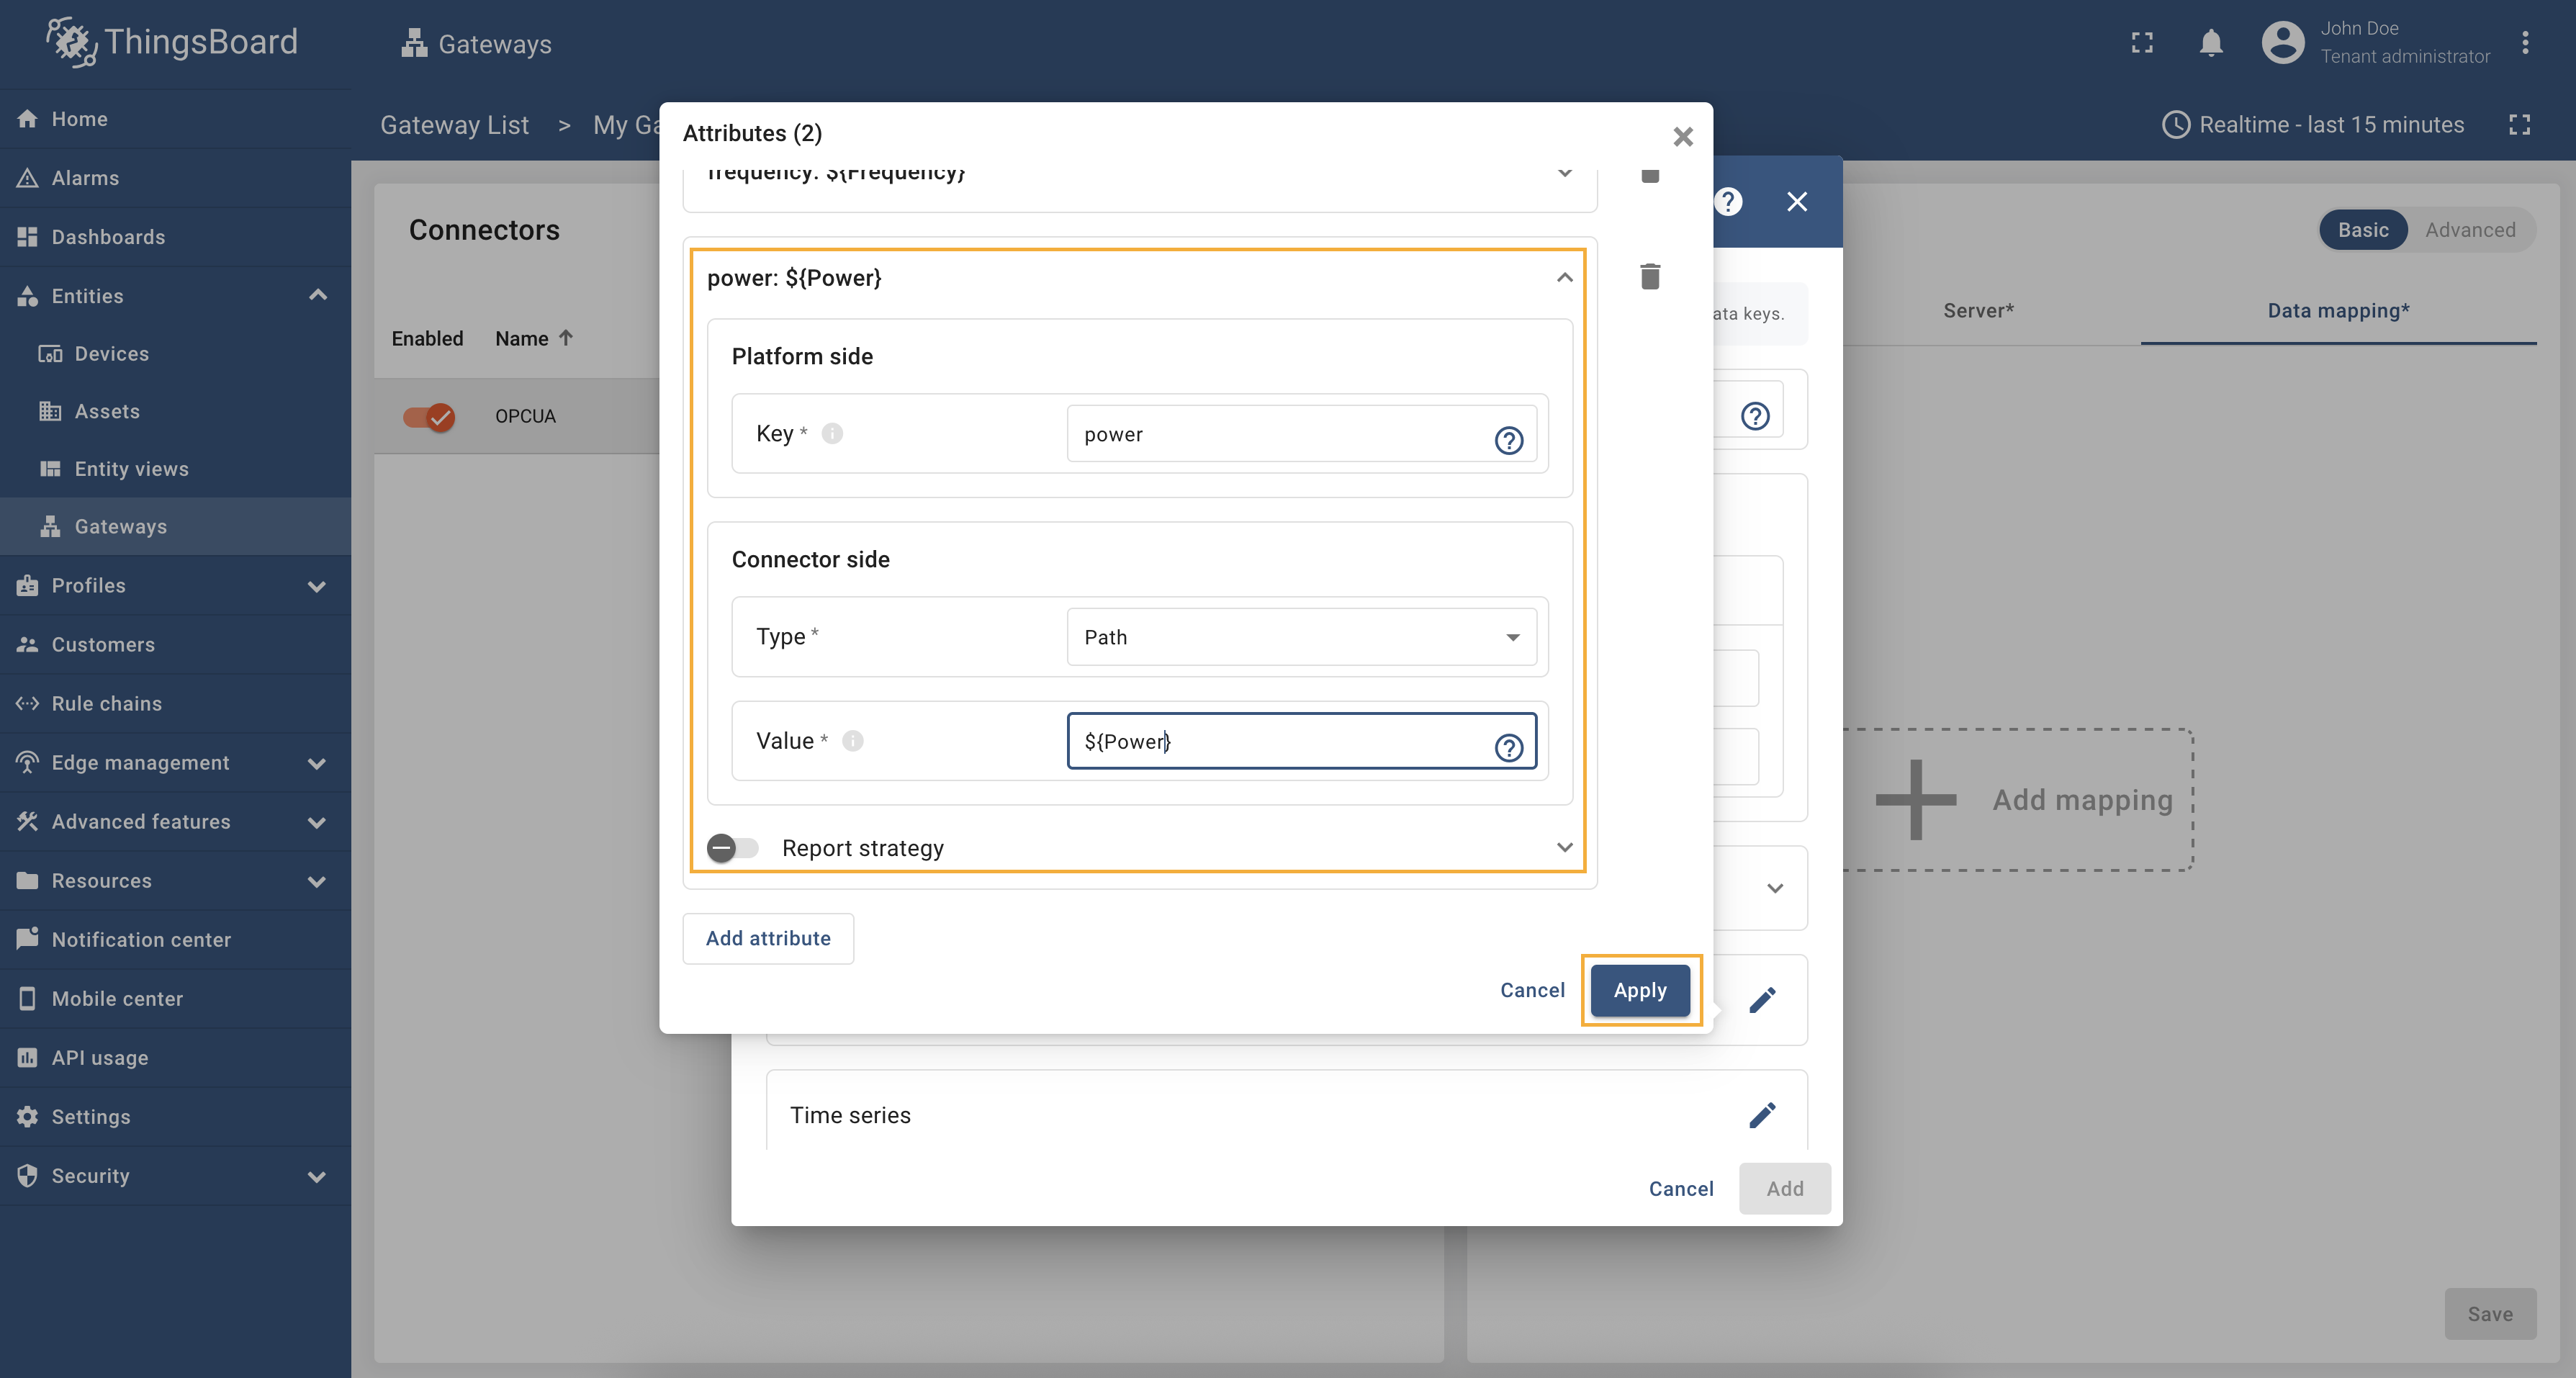Click the Add attribute button
Image resolution: width=2576 pixels, height=1378 pixels.
pos(768,938)
